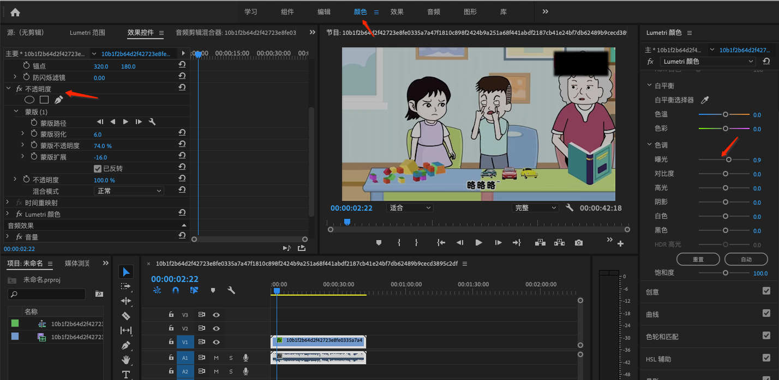Toggle V1 track output eye
This screenshot has height=380, width=779.
coord(217,342)
